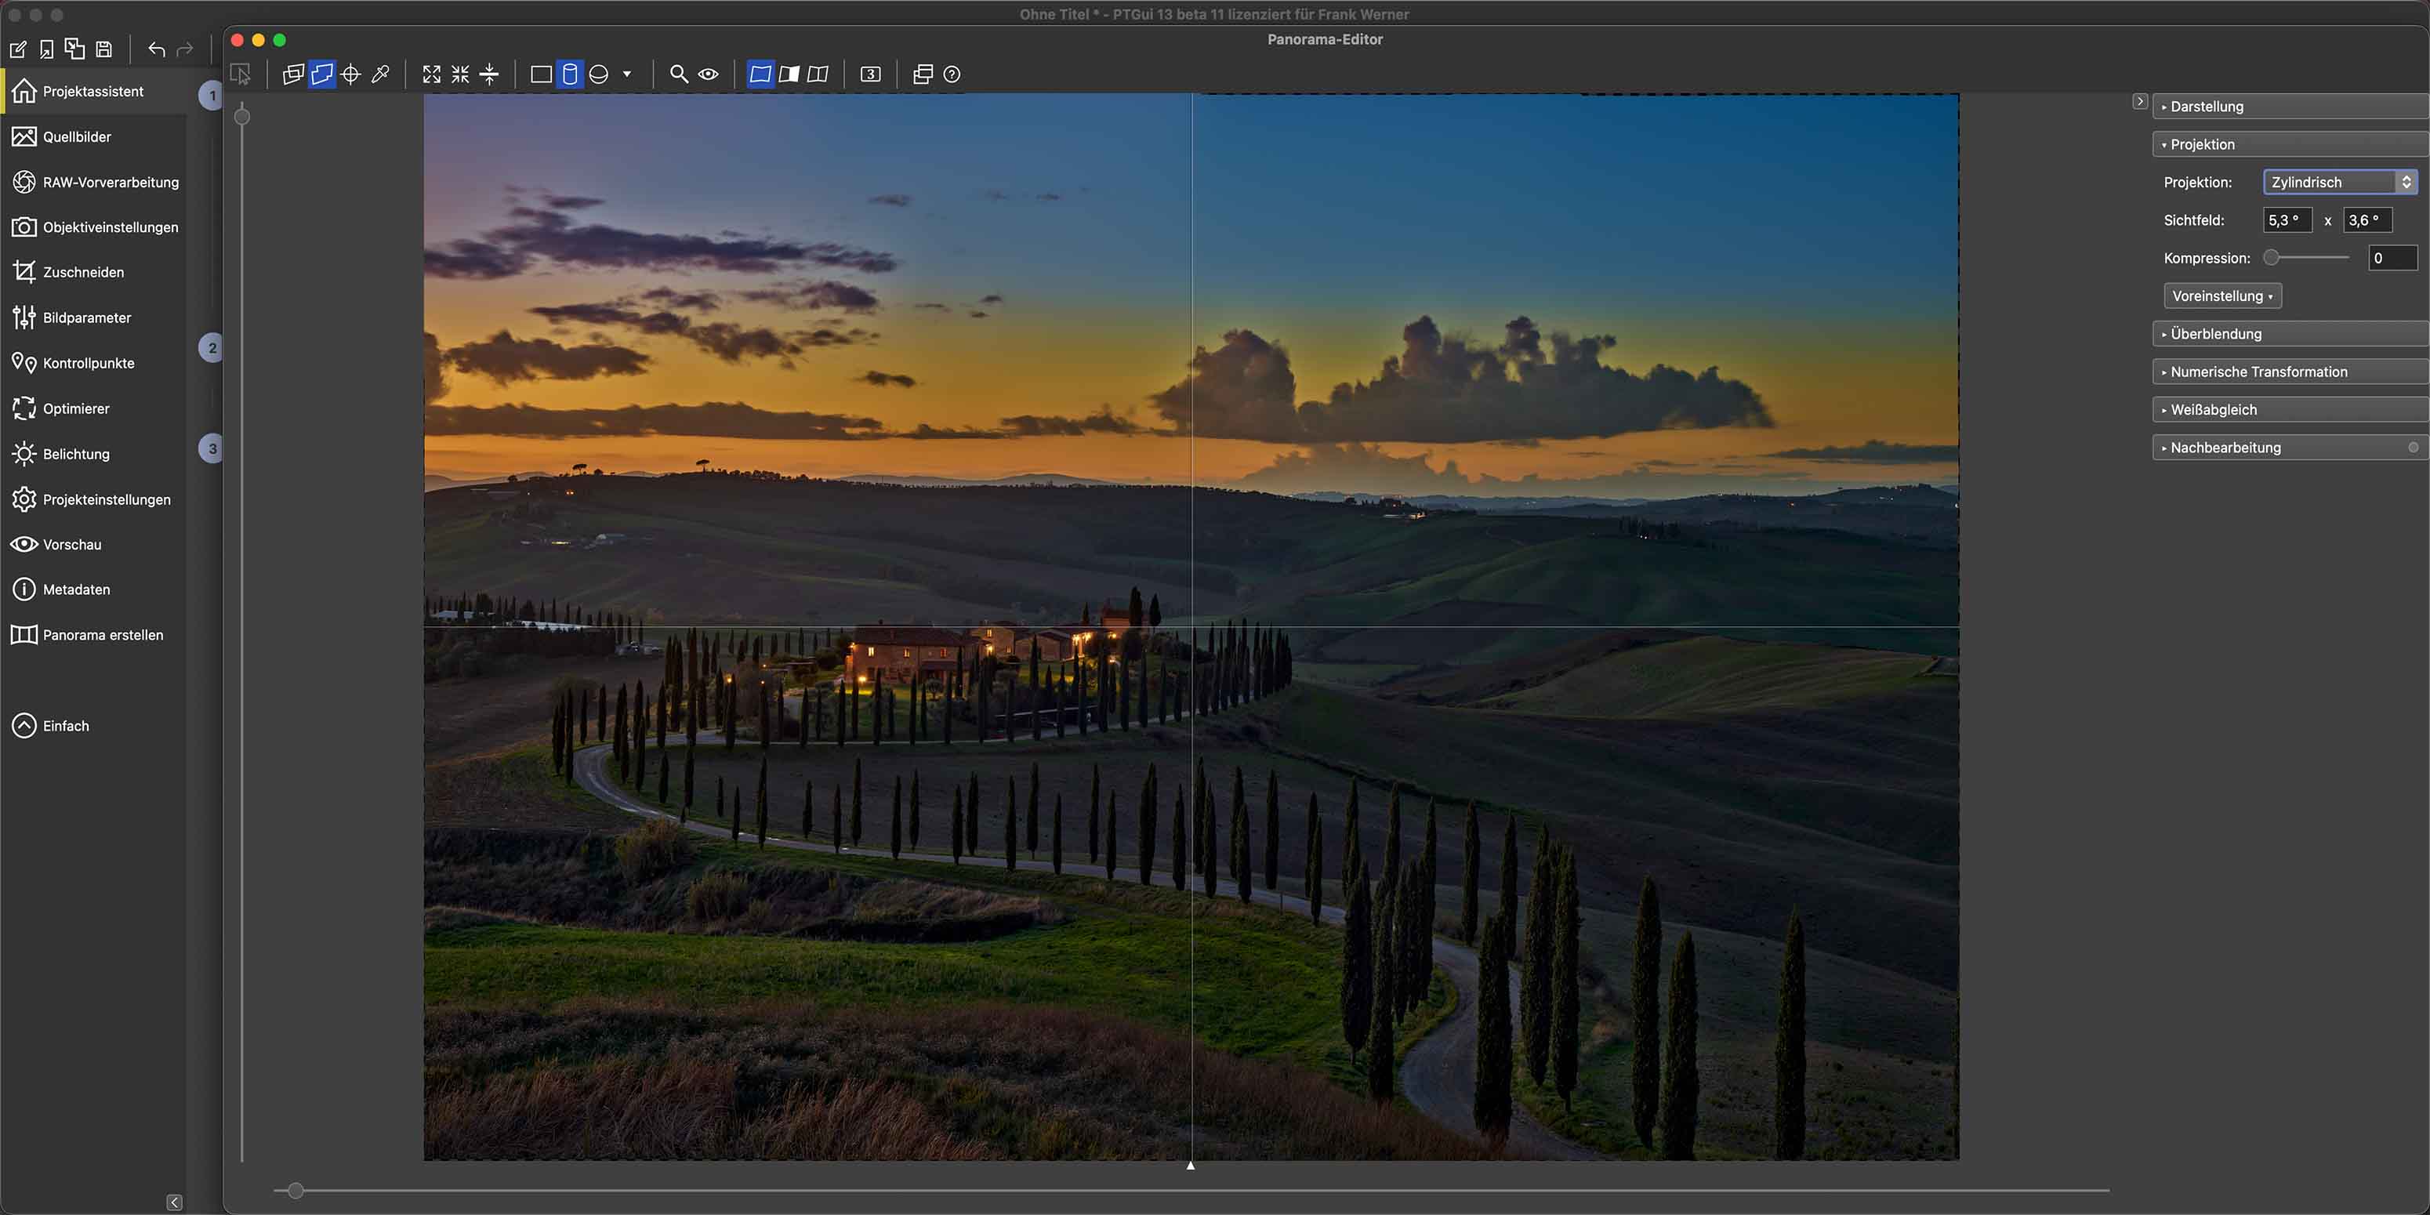Expand the Nachbearbeitung section
2430x1215 pixels.
(2290, 447)
